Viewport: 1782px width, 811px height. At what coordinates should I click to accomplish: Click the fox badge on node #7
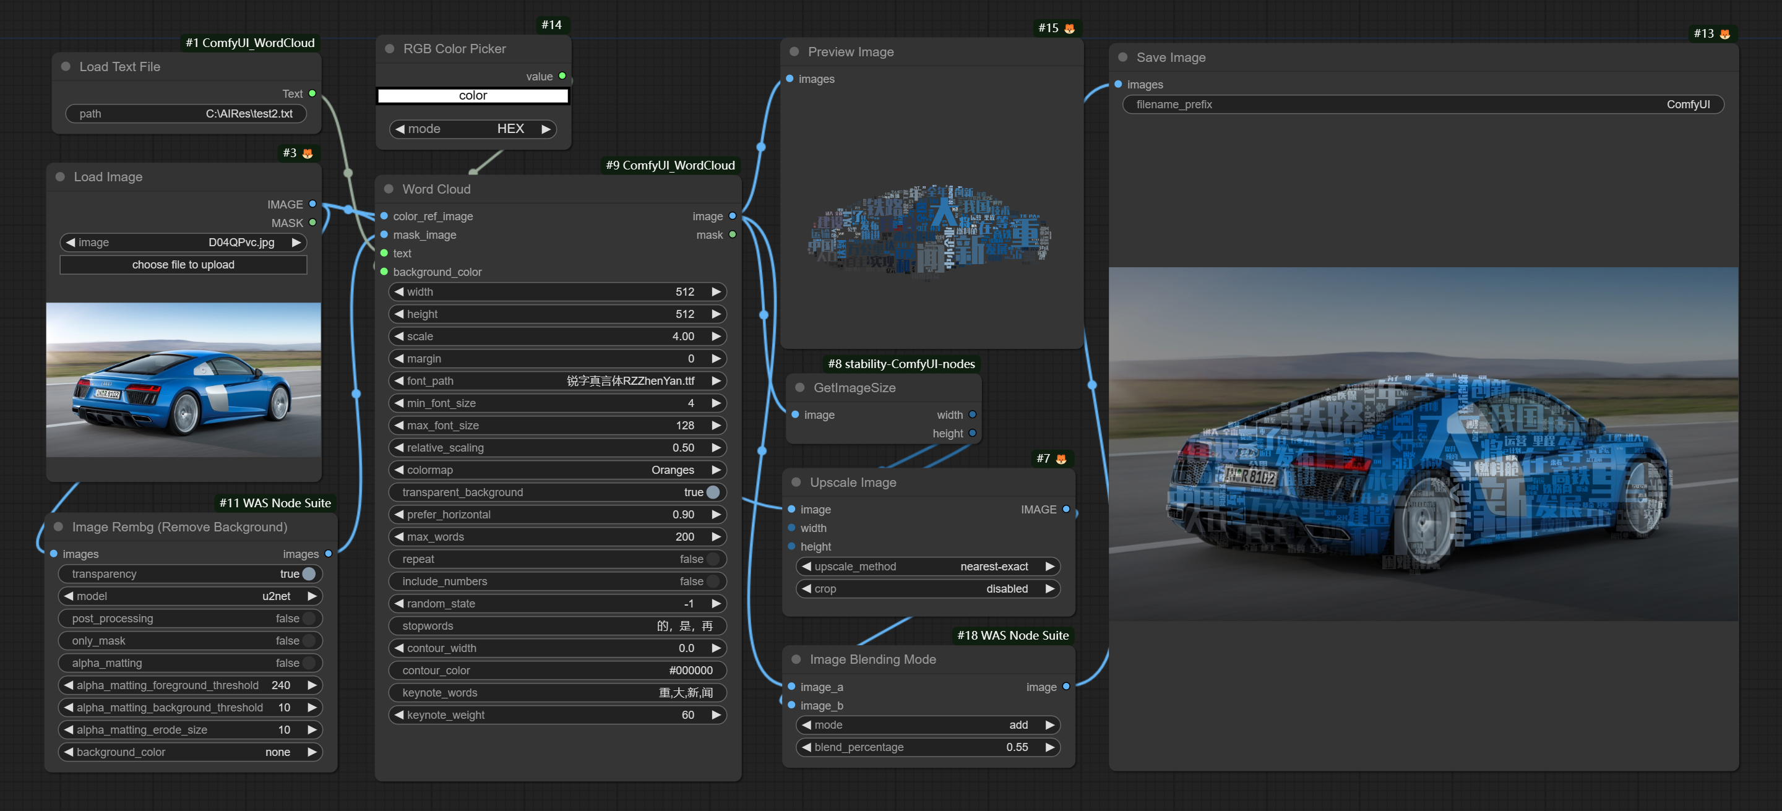pos(1061,458)
